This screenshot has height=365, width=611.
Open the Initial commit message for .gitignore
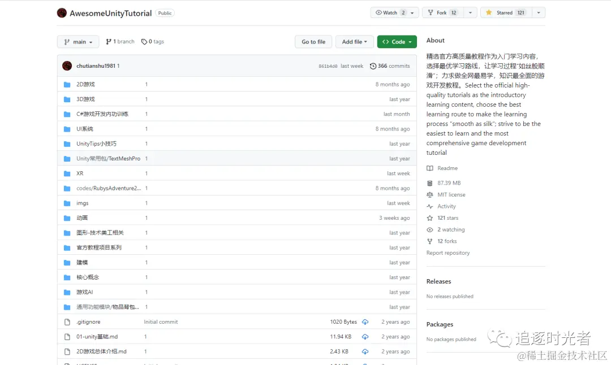161,322
